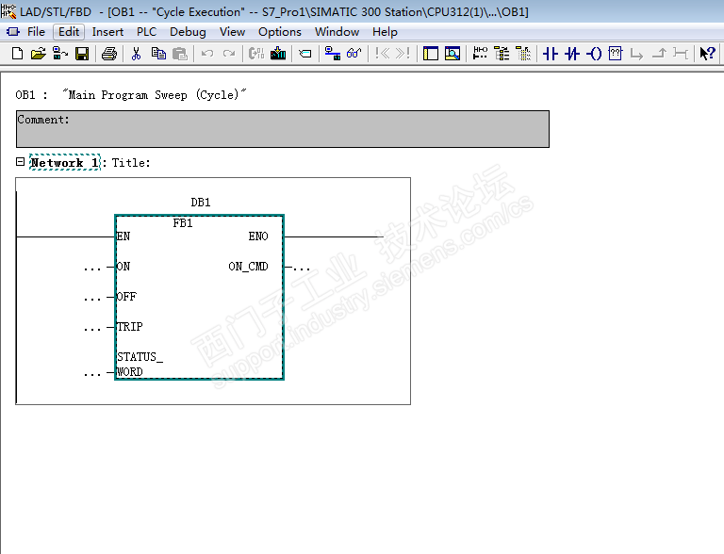Open the View menu
The width and height of the screenshot is (724, 554).
point(232,32)
